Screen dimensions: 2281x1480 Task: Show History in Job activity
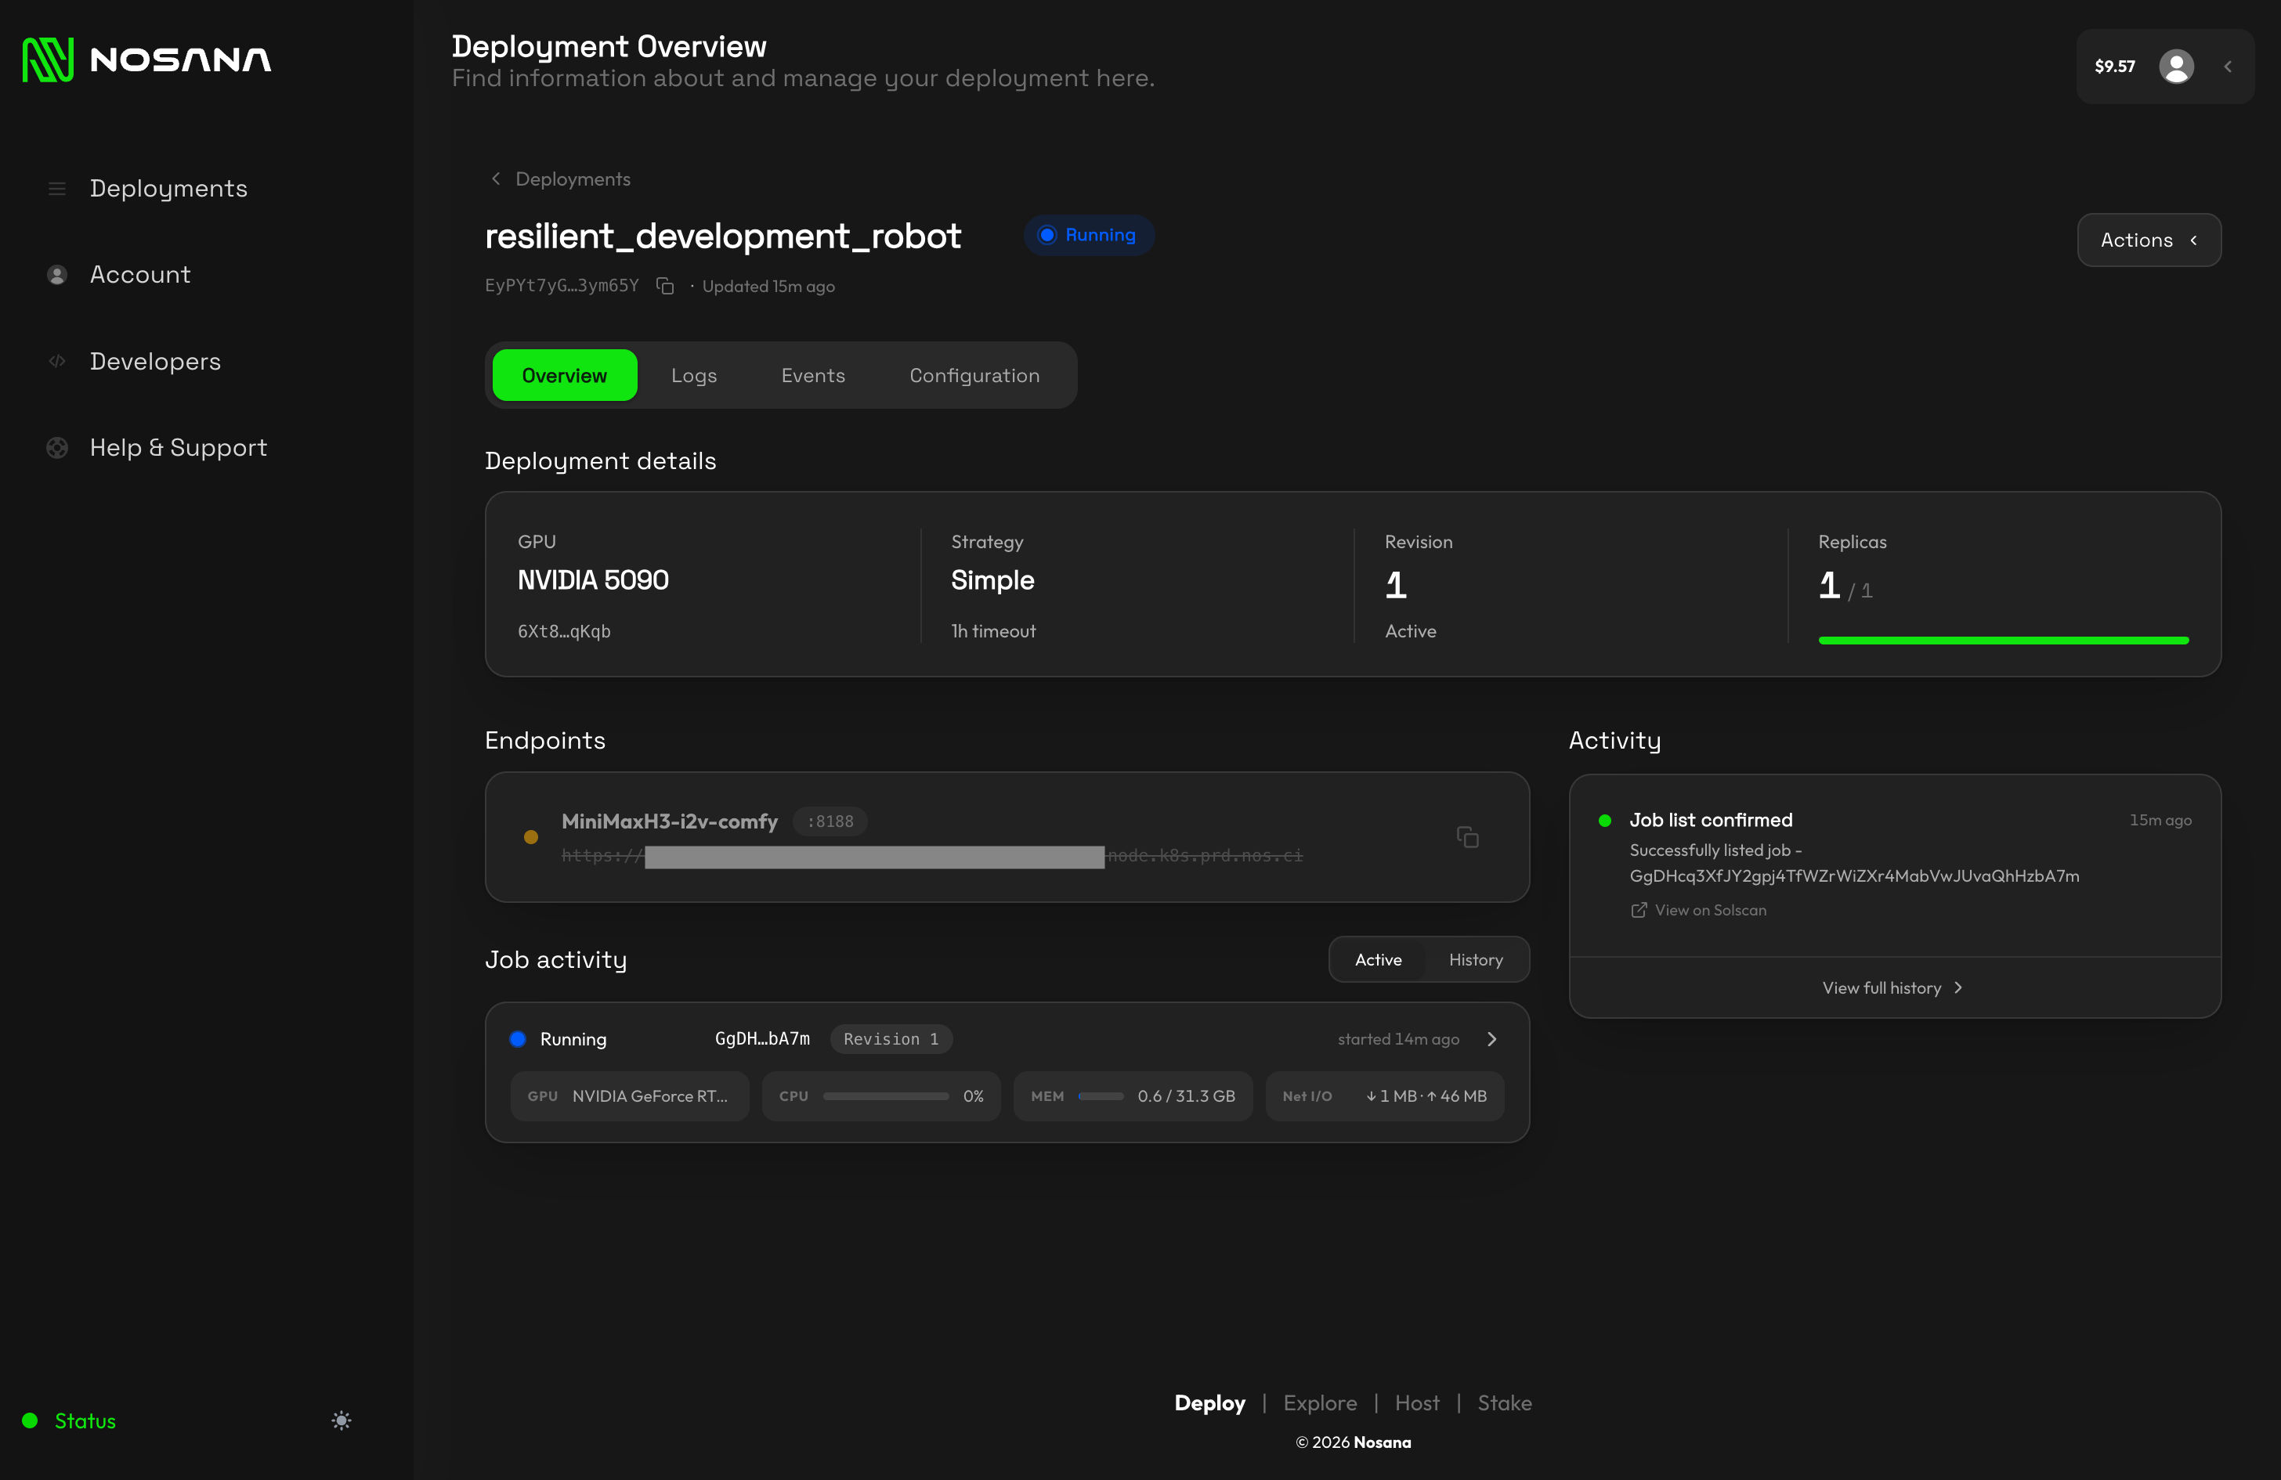click(x=1475, y=959)
